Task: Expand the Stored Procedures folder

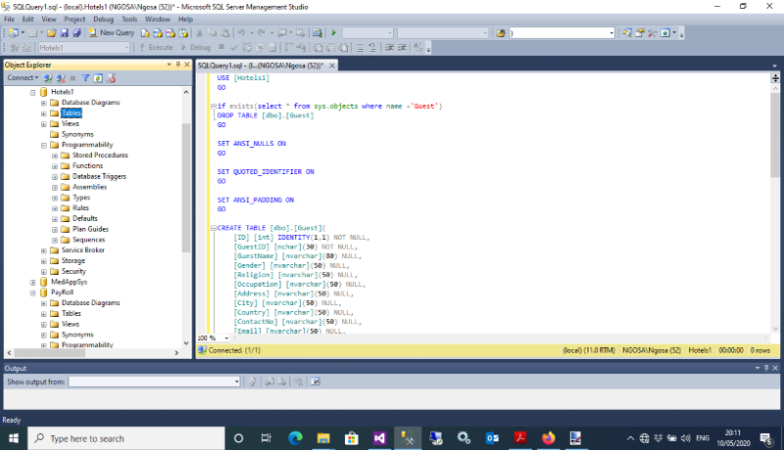Action: tap(55, 156)
